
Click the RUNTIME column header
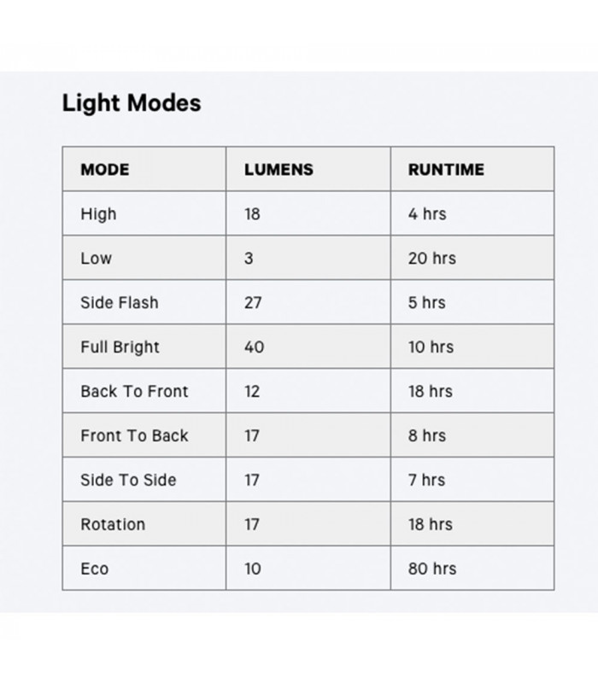coord(446,169)
